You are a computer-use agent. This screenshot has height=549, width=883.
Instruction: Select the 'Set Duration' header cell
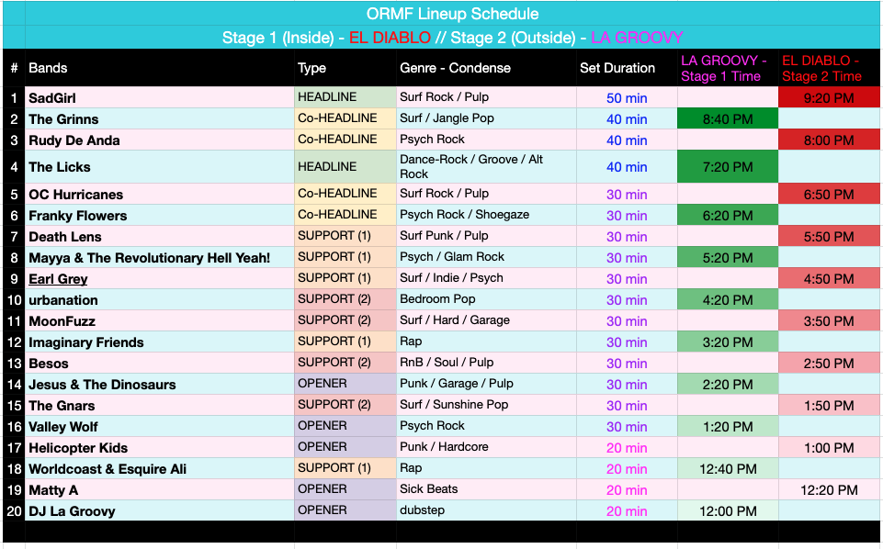pos(627,68)
